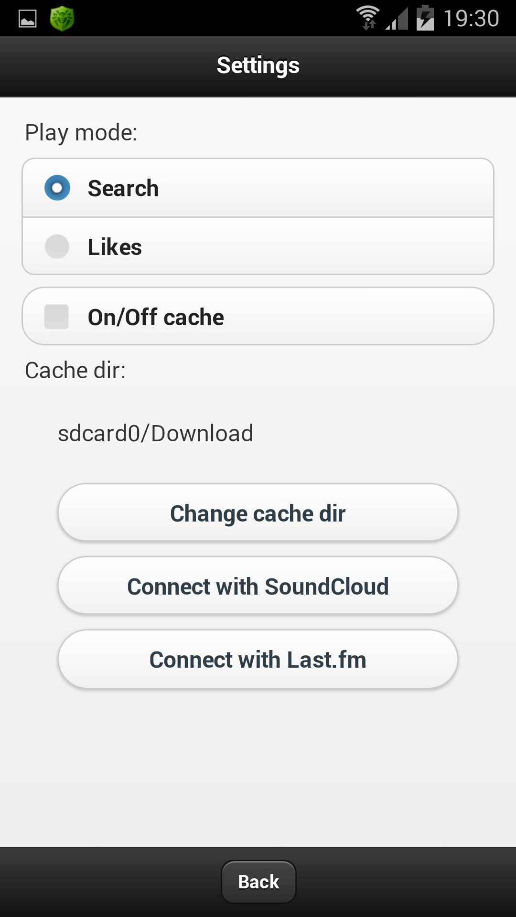Viewport: 516px width, 917px height.
Task: Go back using the Back button
Action: [258, 882]
